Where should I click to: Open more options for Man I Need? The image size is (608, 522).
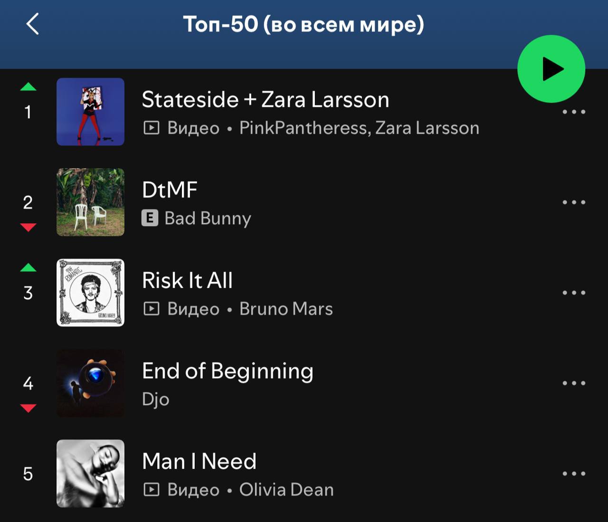pyautogui.click(x=574, y=474)
